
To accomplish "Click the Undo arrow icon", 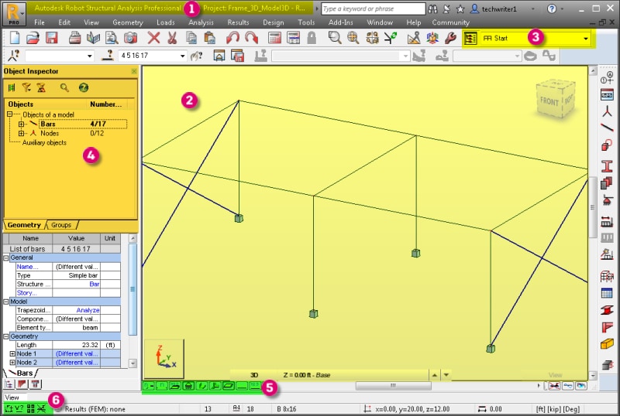I will (232, 38).
